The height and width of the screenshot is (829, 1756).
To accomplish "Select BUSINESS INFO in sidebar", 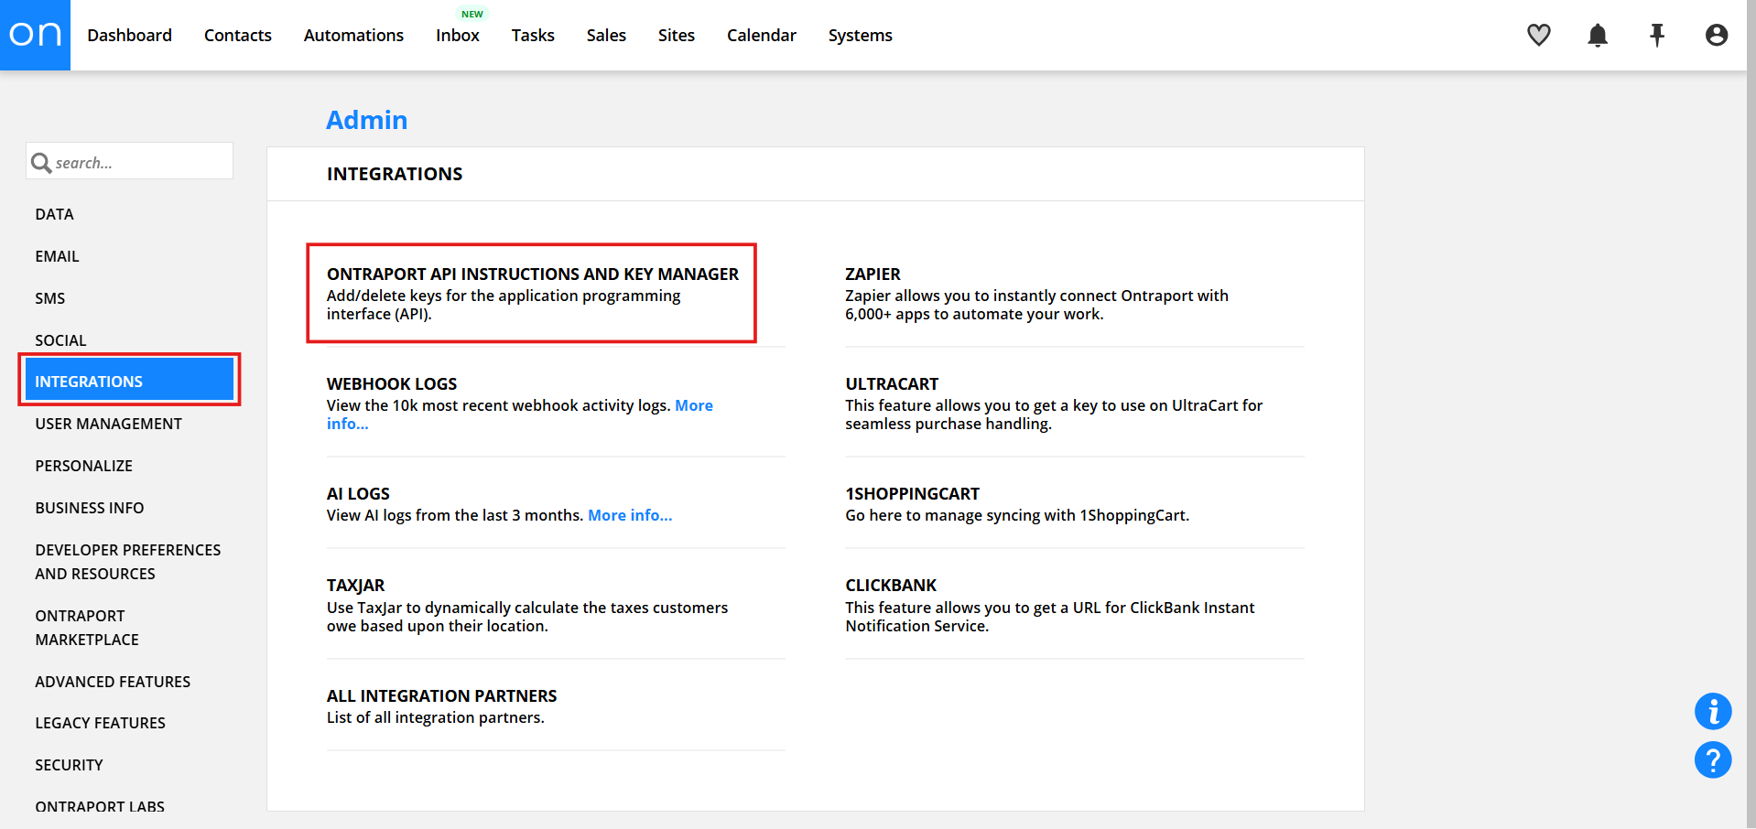I will [89, 508].
